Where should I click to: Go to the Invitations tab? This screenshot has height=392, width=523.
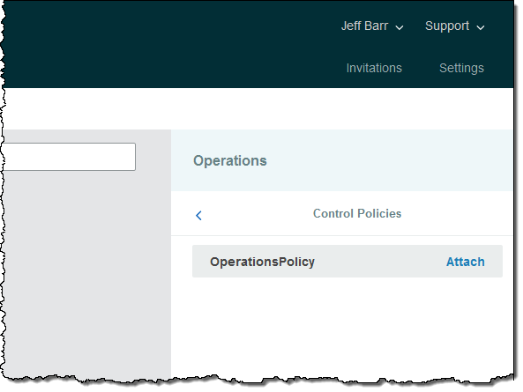point(374,68)
